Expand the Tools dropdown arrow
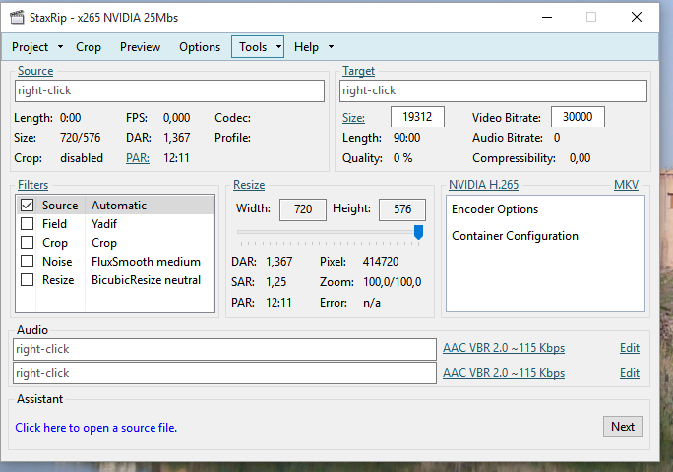The height and width of the screenshot is (472, 673). click(279, 47)
